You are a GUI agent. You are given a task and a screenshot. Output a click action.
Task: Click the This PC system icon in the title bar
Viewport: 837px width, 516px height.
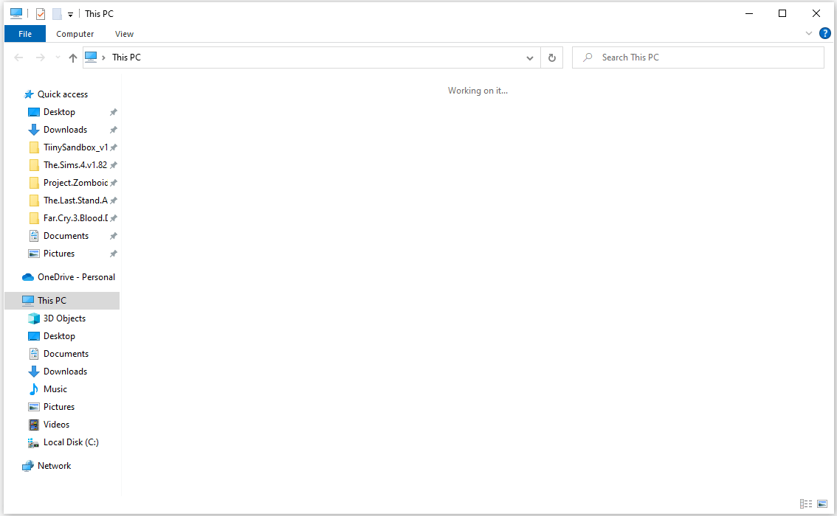click(16, 13)
